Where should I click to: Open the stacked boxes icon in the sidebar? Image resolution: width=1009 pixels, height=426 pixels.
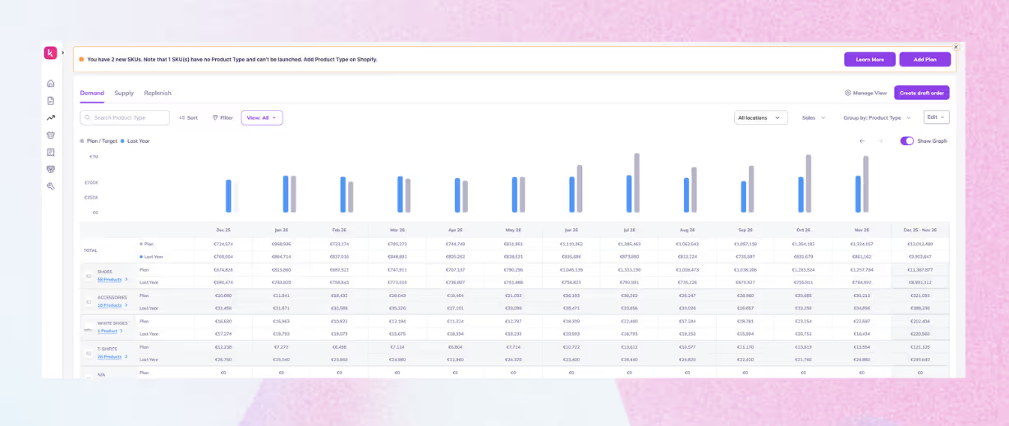point(50,169)
